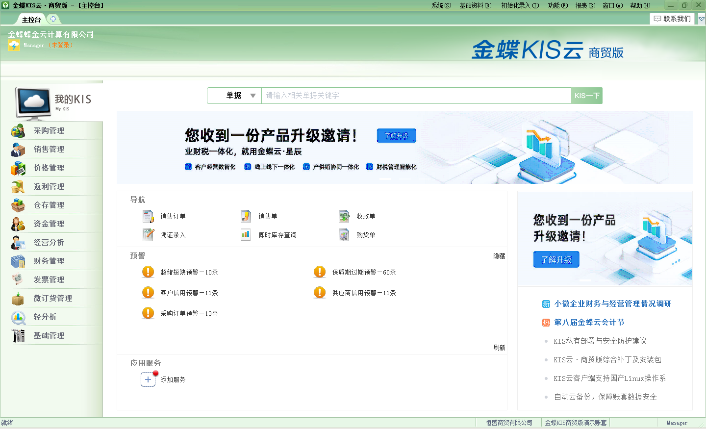Open the 报表(R) menu
Image resolution: width=706 pixels, height=429 pixels.
click(x=585, y=5)
